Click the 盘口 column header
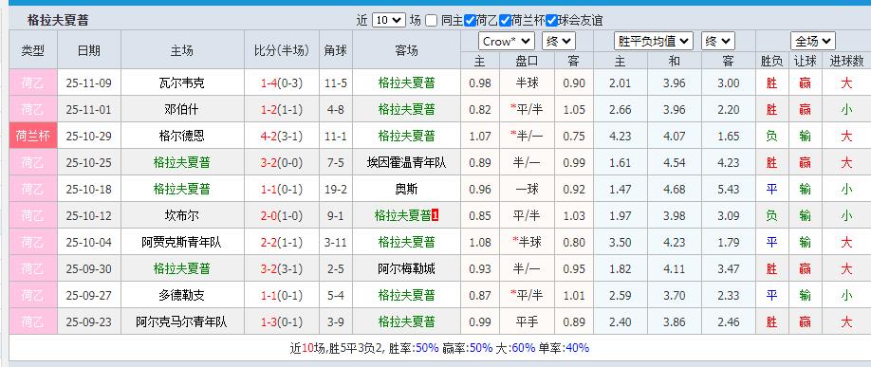 527,61
